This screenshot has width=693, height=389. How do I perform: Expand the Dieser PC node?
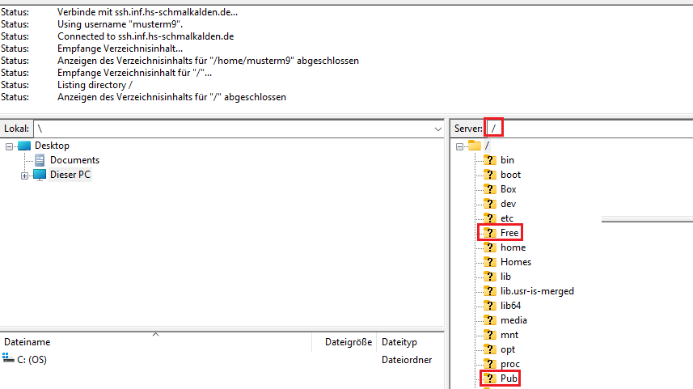point(24,175)
